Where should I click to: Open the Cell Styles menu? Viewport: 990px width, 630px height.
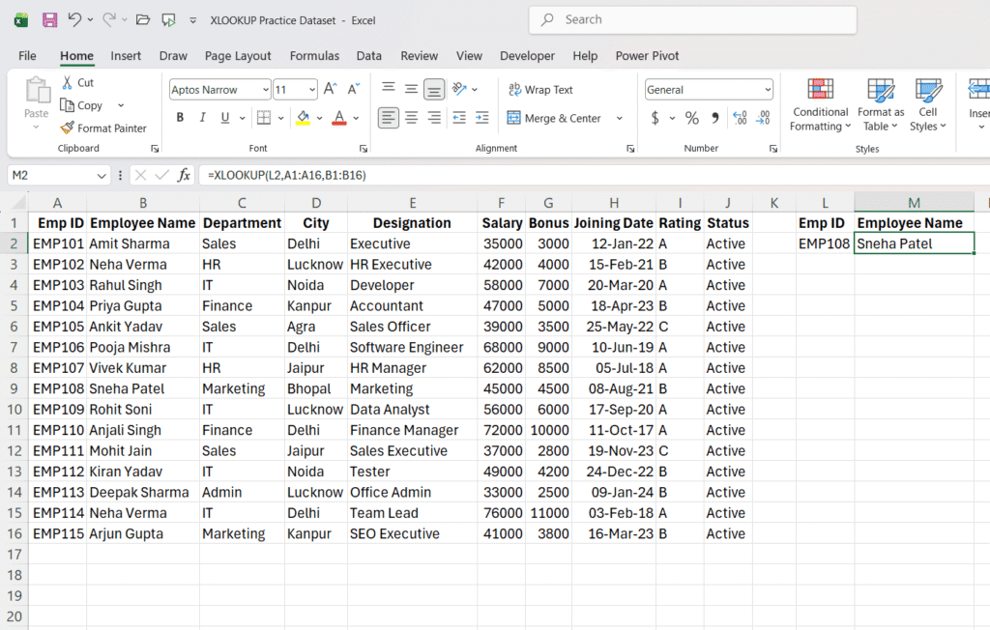click(927, 104)
